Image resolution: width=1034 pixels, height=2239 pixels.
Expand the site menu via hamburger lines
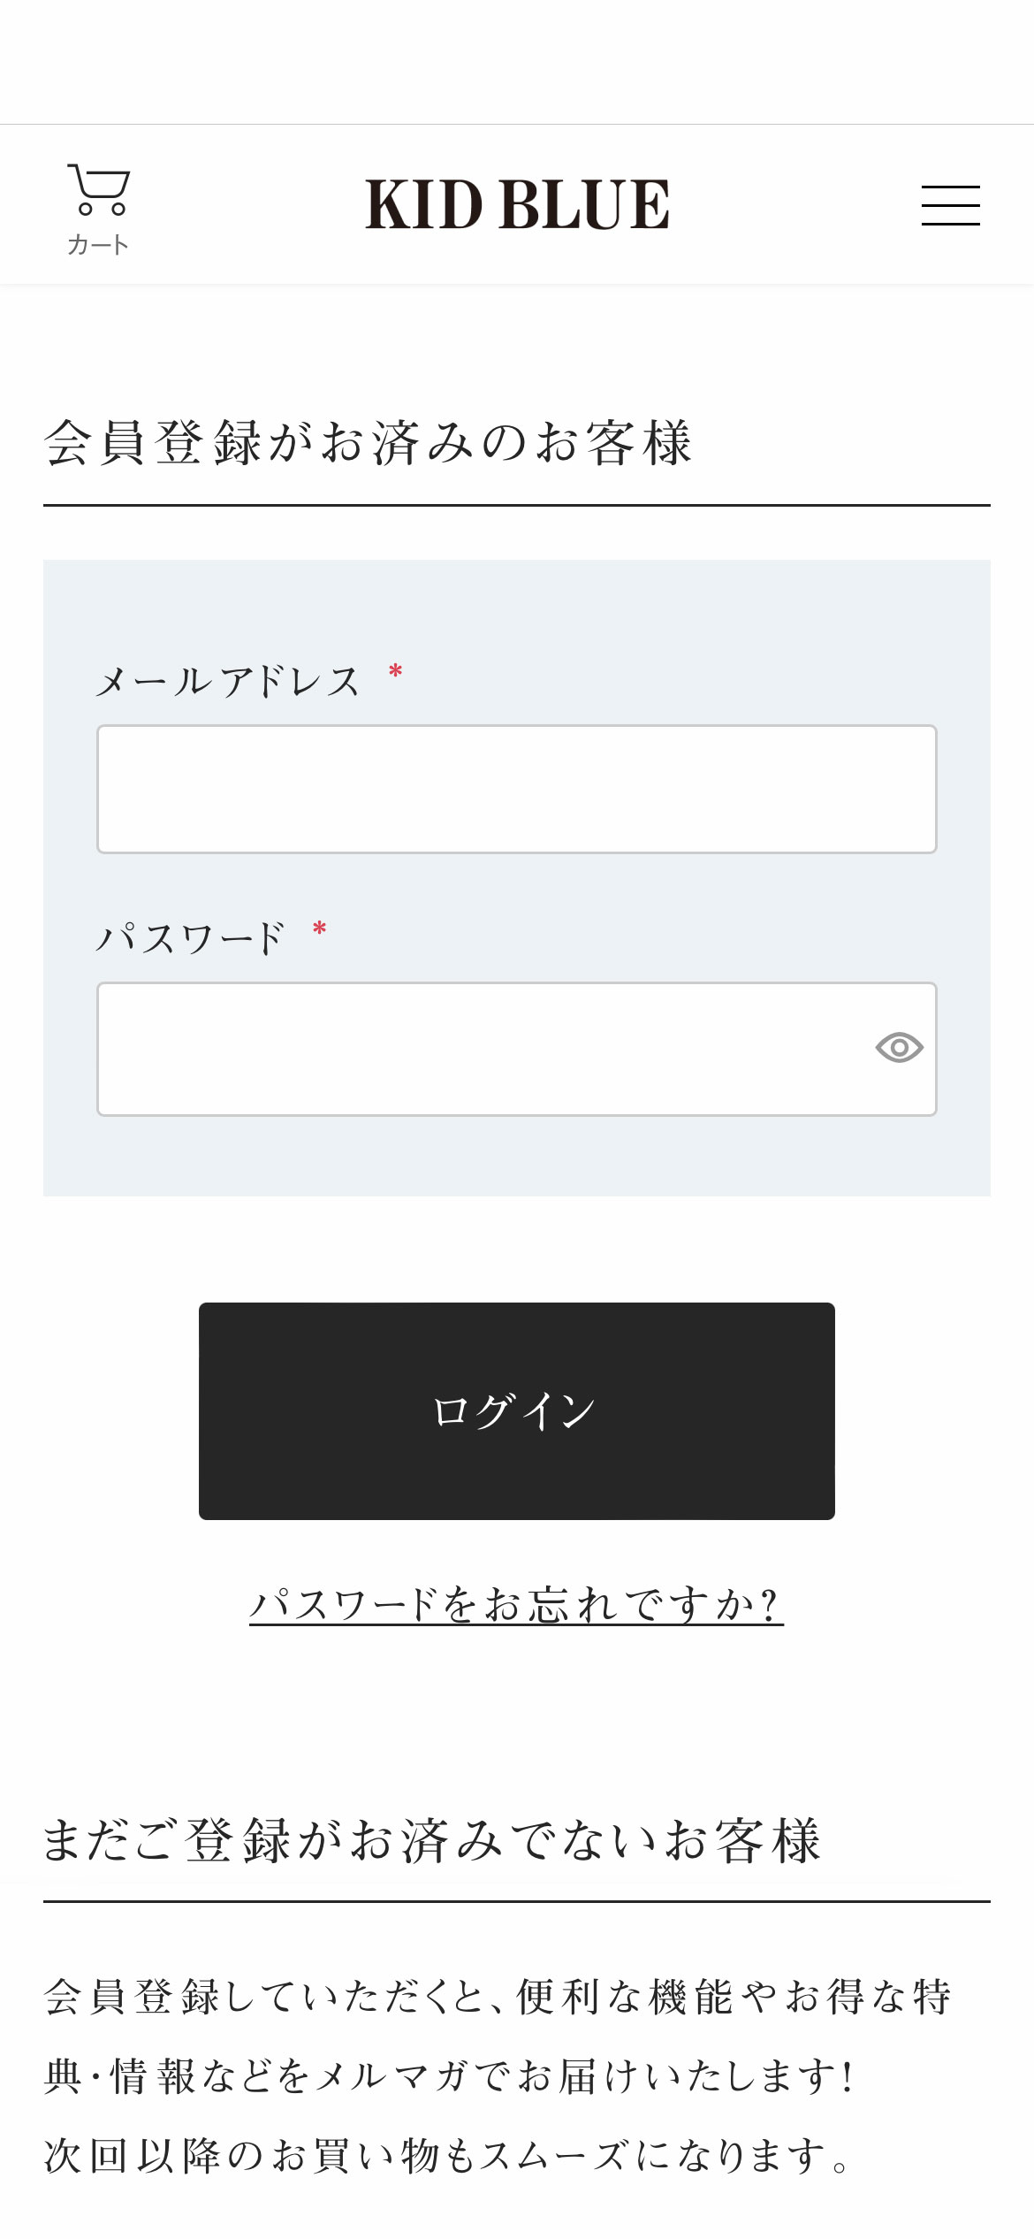pyautogui.click(x=950, y=204)
